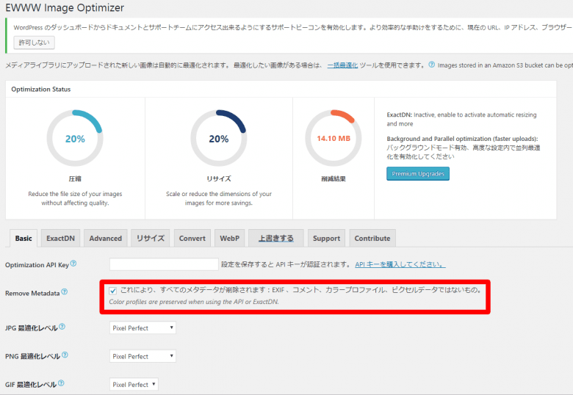Click the Optimization Status heading
The height and width of the screenshot is (395, 573).
(41, 89)
